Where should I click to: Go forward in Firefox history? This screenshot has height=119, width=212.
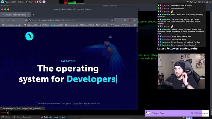8,20
